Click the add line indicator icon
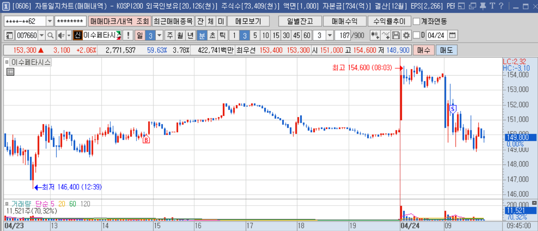 386,36
